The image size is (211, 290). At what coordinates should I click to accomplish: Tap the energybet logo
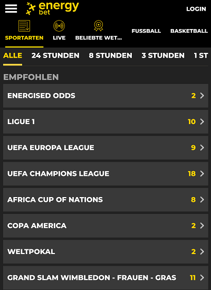[52, 8]
